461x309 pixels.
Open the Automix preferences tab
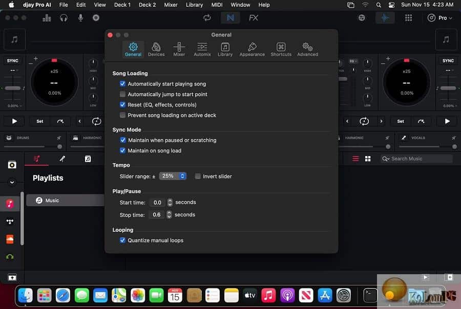(x=202, y=49)
